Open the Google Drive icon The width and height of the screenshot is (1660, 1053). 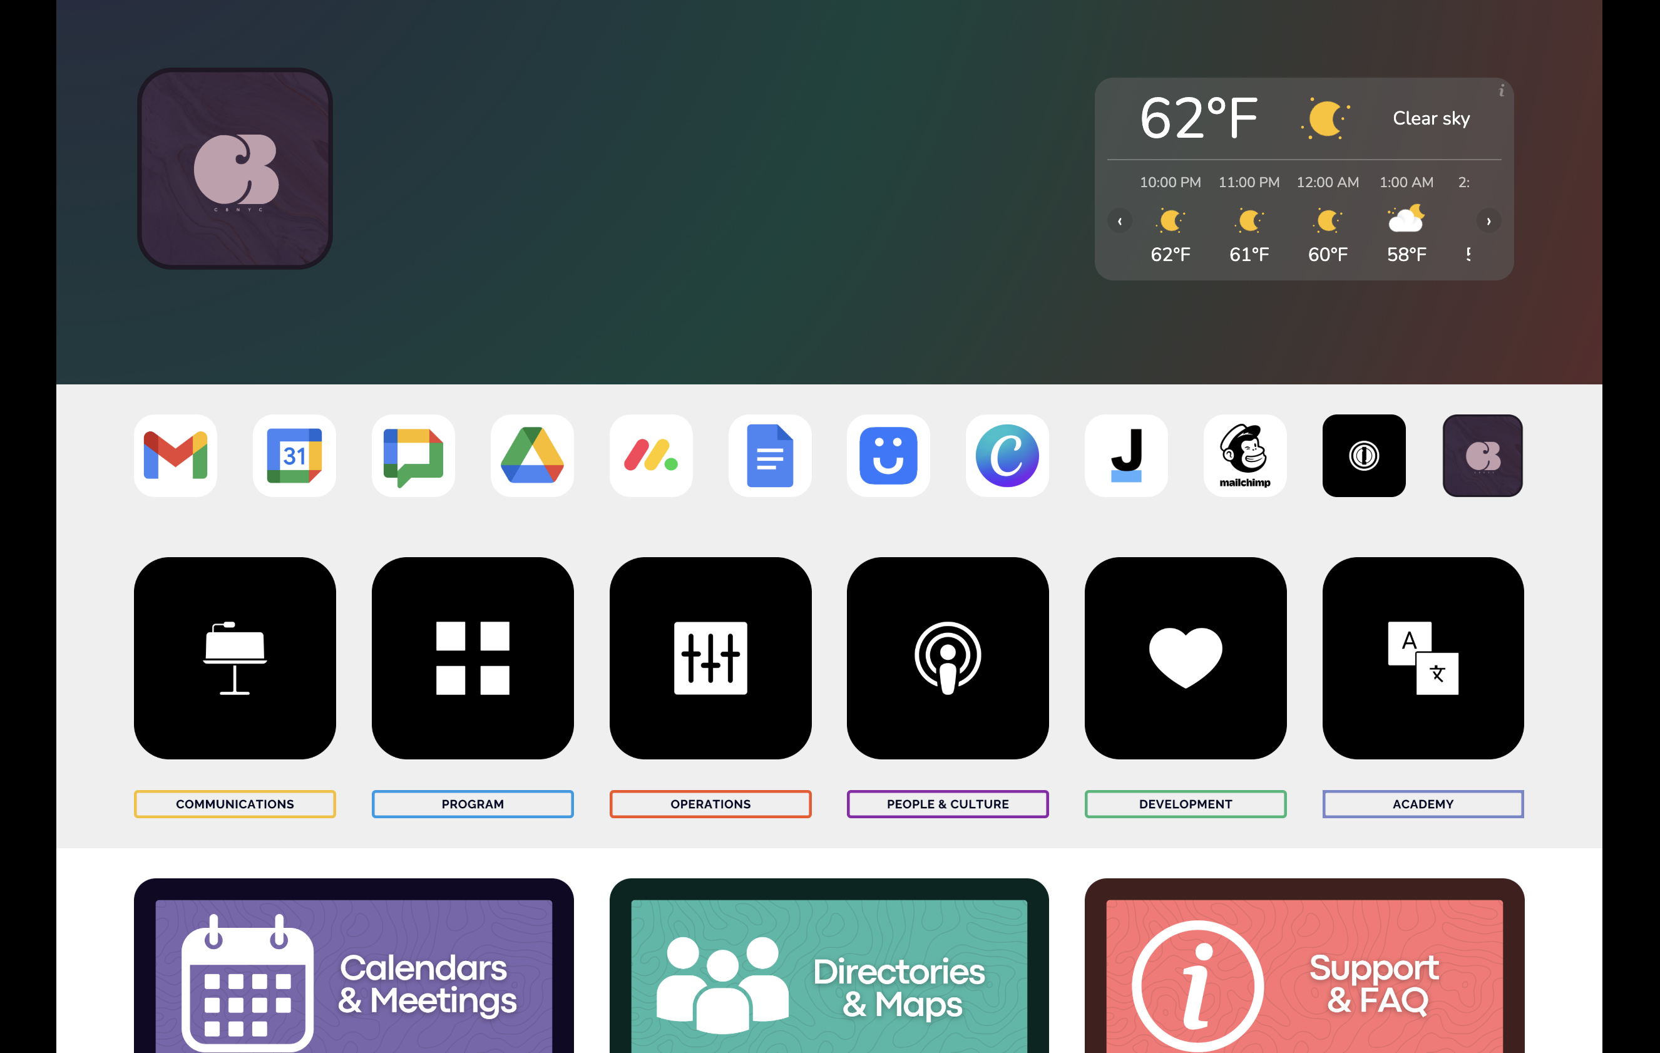(x=531, y=455)
